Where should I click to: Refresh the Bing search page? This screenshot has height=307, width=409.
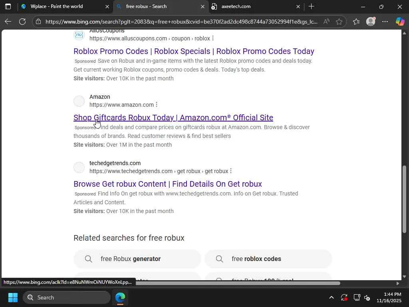coord(22,22)
